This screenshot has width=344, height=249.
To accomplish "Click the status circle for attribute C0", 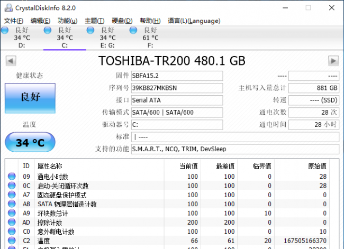I will (12, 232).
